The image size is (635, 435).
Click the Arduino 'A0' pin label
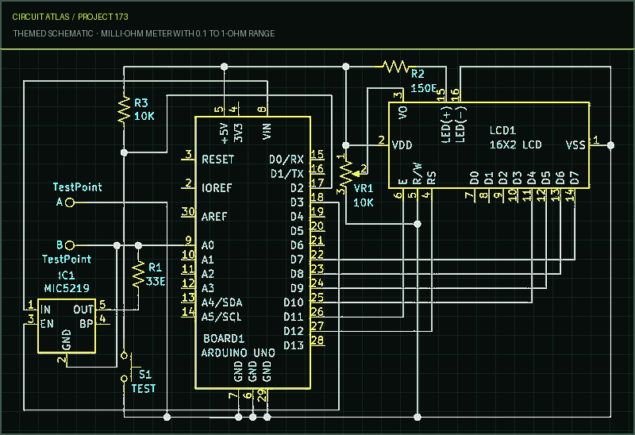tap(208, 245)
